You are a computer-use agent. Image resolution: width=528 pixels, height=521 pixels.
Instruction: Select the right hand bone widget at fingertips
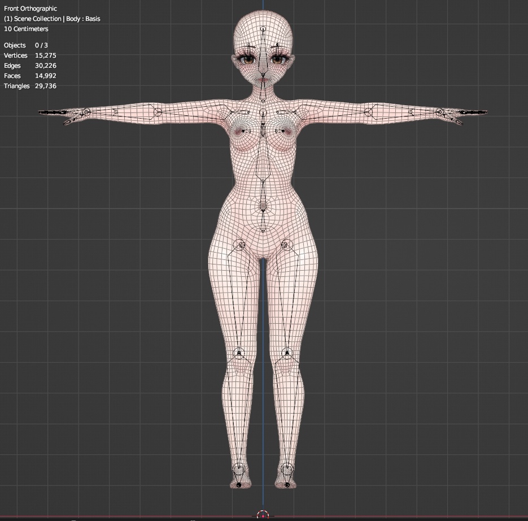point(52,112)
